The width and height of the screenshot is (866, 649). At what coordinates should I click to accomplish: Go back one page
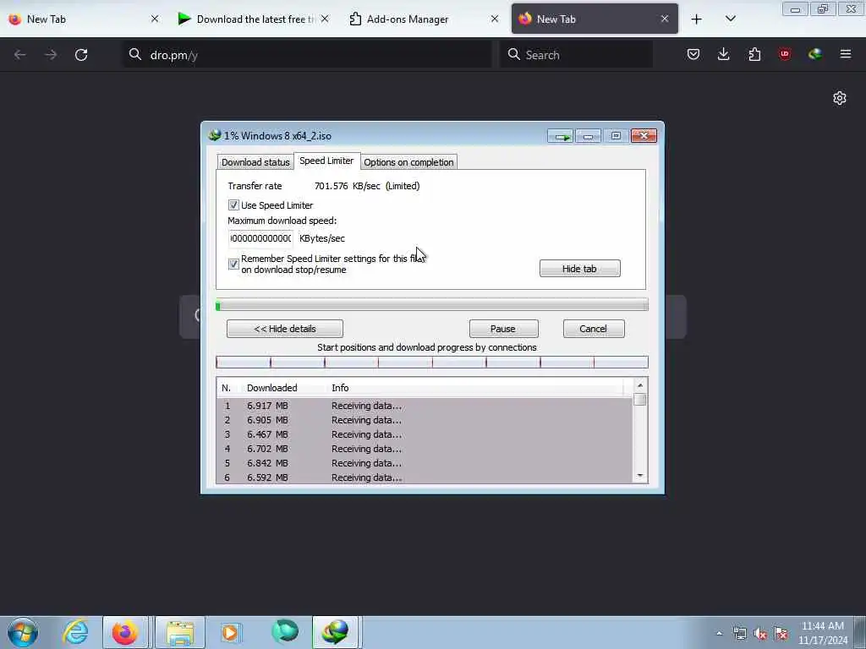tap(20, 55)
